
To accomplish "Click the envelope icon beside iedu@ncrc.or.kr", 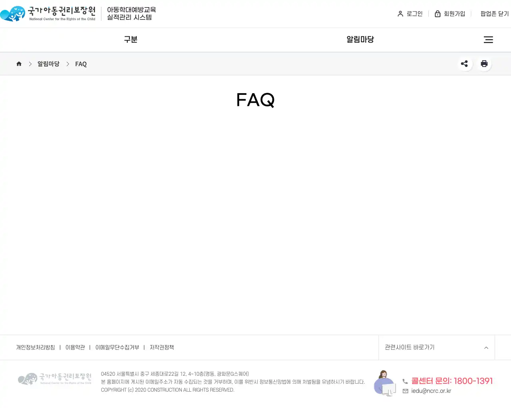I will [x=405, y=391].
